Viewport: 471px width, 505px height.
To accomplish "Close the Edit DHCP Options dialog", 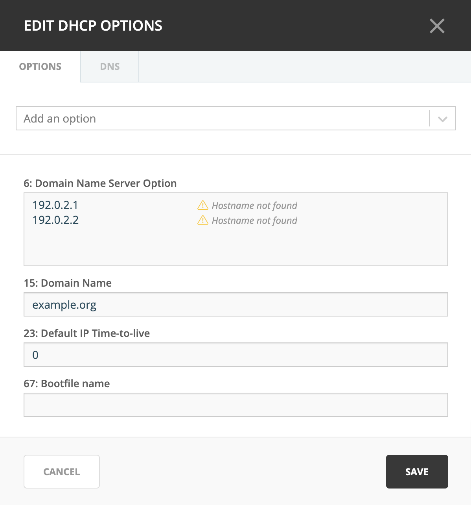I will click(437, 26).
